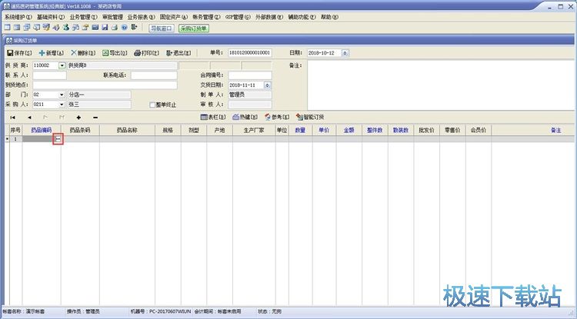Viewport: 577px width, 319px height.
Task: Open 智能订货 smart ordering tool
Action: pos(309,117)
